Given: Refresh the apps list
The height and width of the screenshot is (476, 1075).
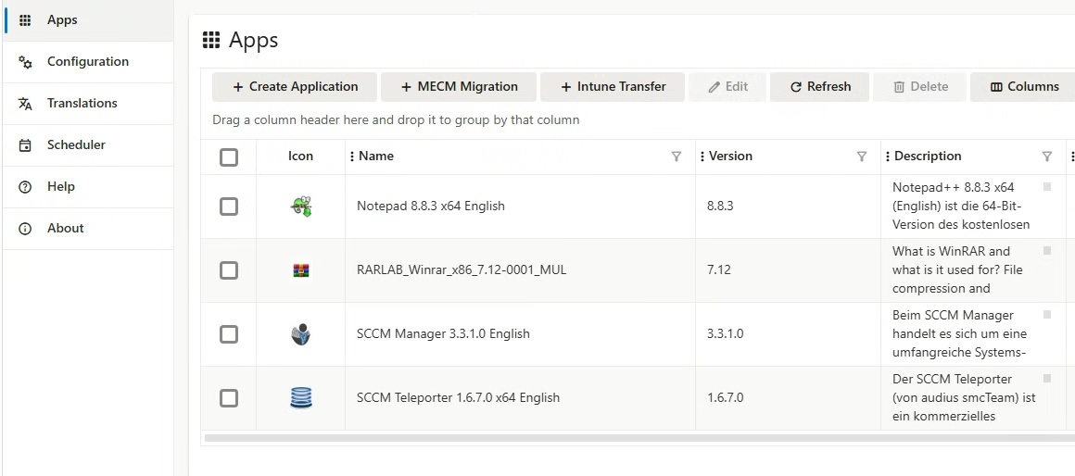Looking at the screenshot, I should (820, 87).
